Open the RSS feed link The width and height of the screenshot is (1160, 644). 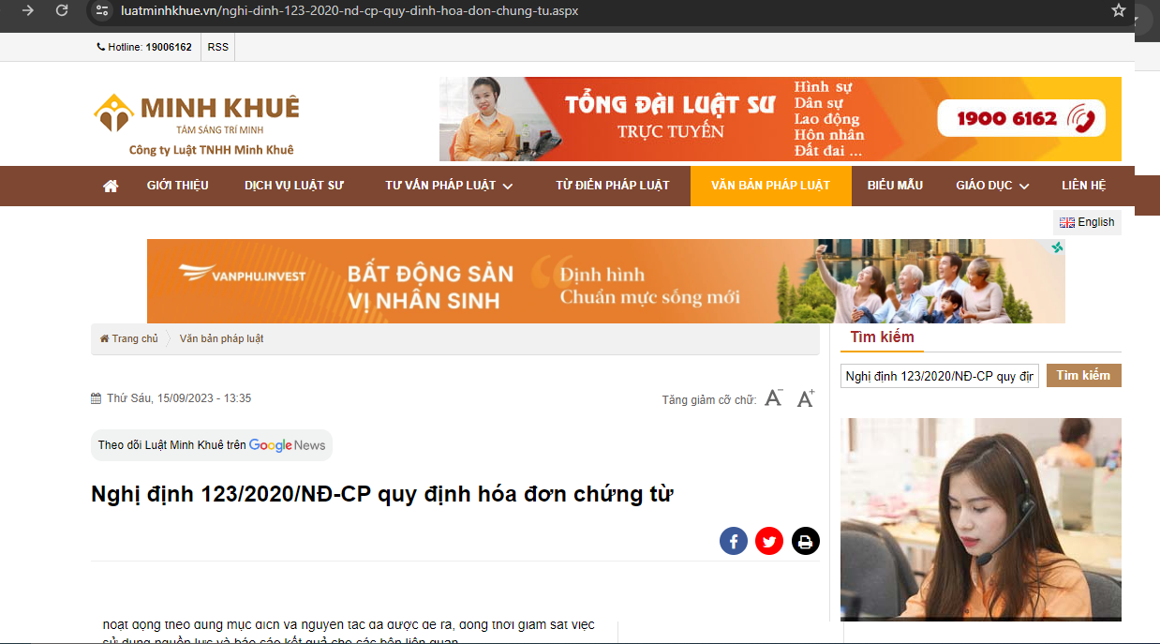[217, 47]
